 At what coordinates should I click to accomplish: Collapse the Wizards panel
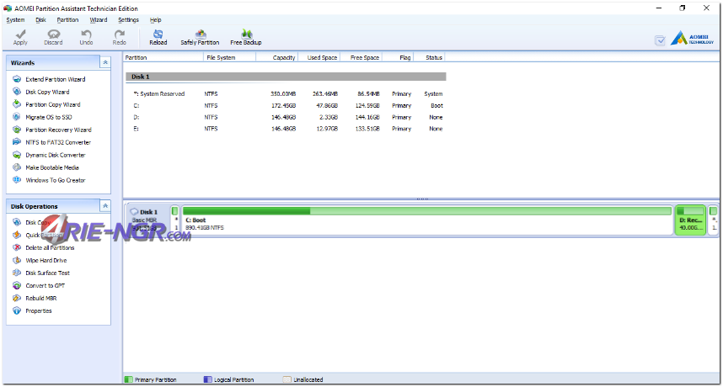click(105, 62)
